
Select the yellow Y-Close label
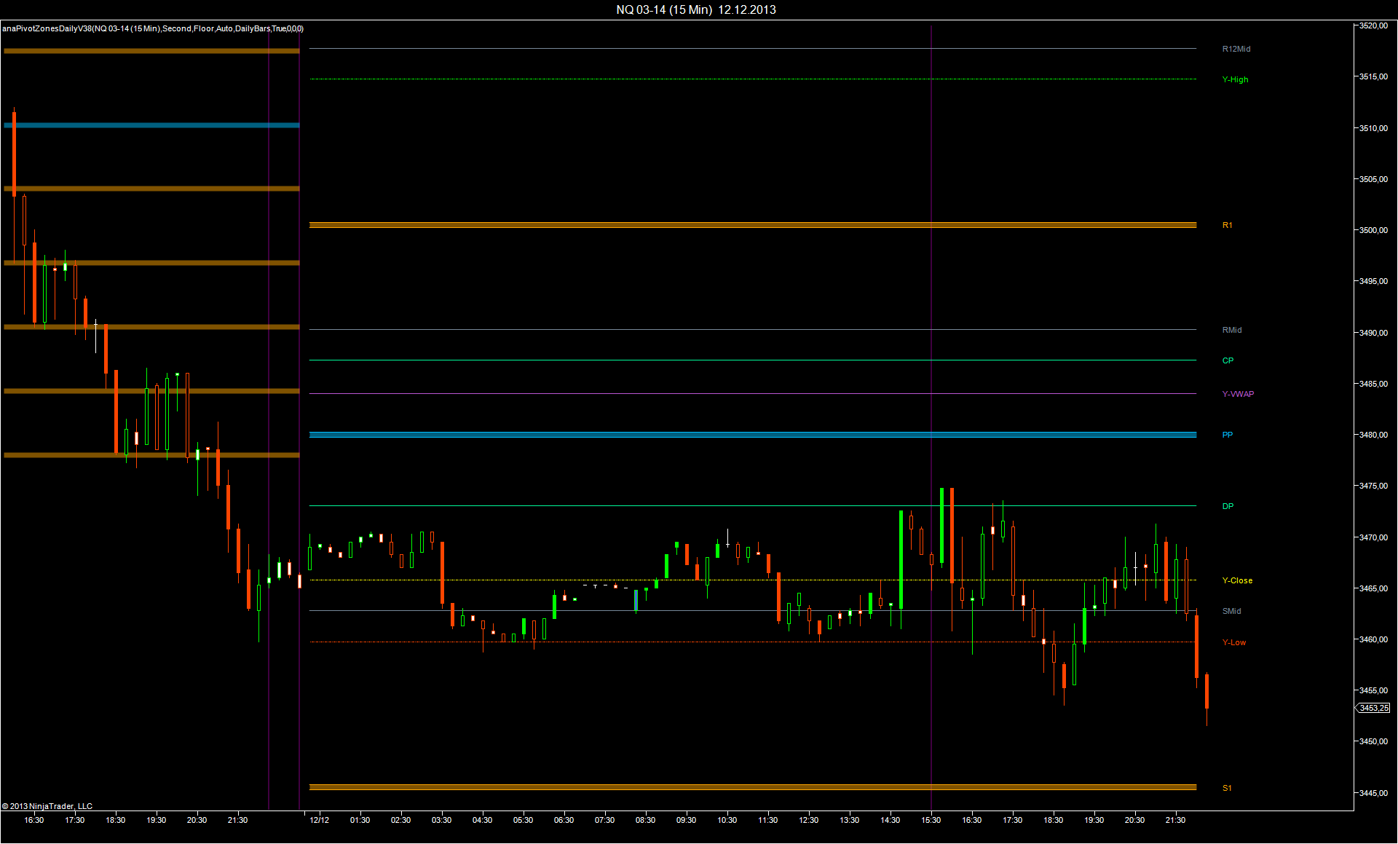coord(1237,580)
